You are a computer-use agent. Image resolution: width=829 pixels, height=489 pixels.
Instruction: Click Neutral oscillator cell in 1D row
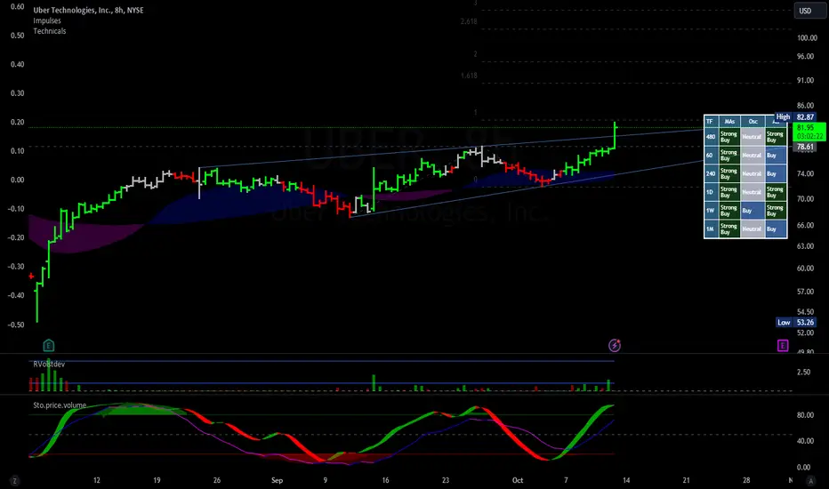click(x=753, y=192)
